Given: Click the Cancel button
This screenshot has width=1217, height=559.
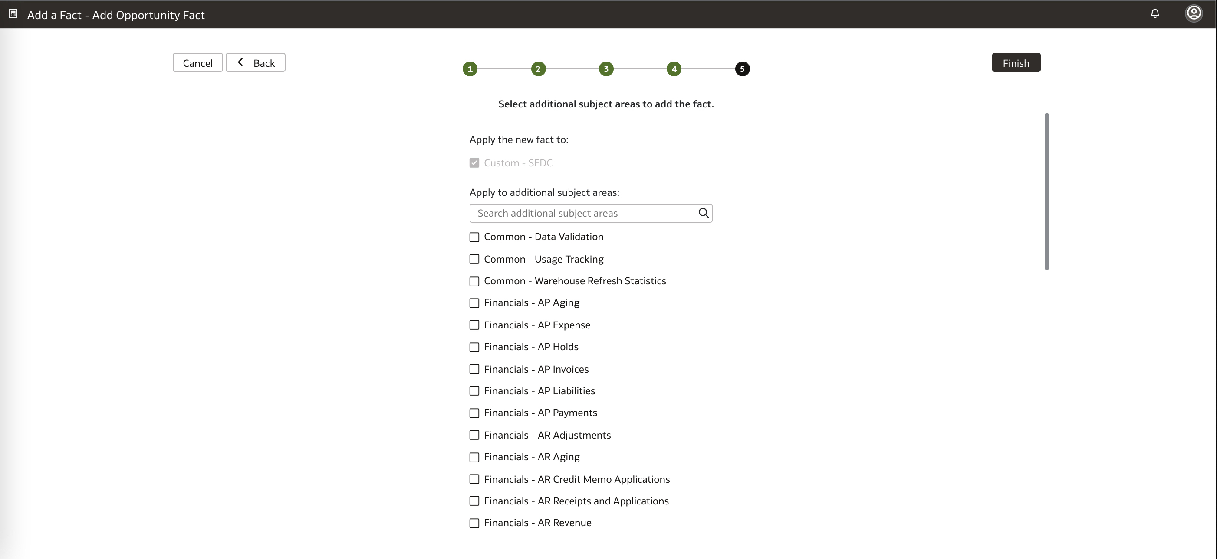Looking at the screenshot, I should [197, 63].
